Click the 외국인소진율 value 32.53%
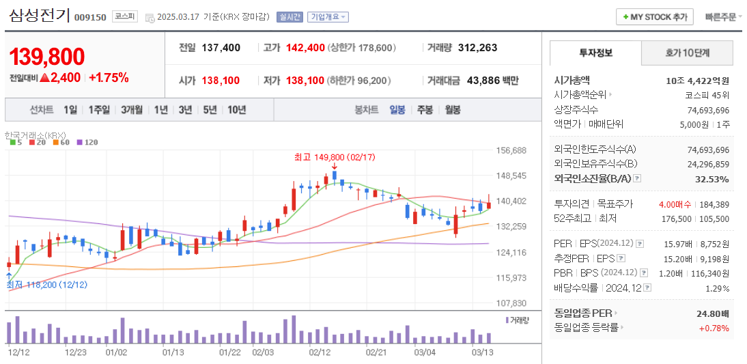Screen dimensions: 747x364 (711, 179)
